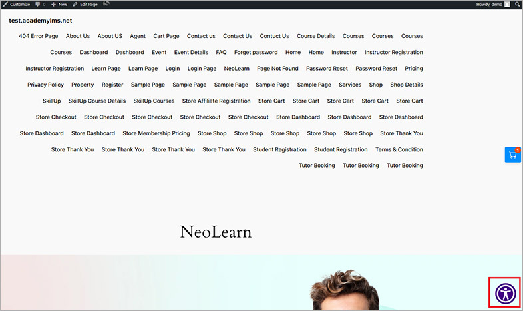The height and width of the screenshot is (311, 523).
Task: Open the Course Details menu link
Action: click(x=316, y=36)
